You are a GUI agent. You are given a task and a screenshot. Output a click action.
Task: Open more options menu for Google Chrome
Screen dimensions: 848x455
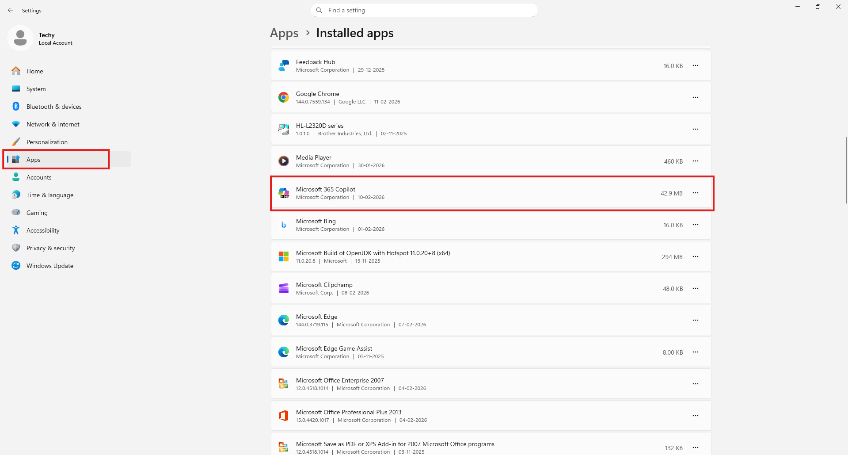pos(695,97)
